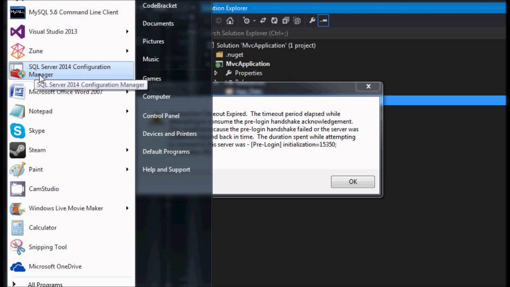Open the Pending Changes Filter dropdown arrow
This screenshot has height=287, width=510.
254,21
